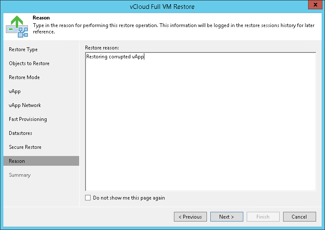325x230 pixels.
Task: Switch to the Restore Mode step
Action: pos(24,77)
